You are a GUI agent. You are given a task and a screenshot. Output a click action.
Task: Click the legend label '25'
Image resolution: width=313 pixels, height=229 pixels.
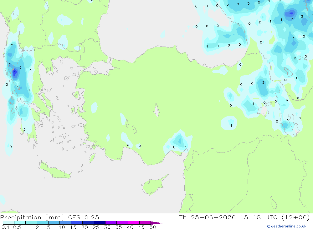(96, 227)
